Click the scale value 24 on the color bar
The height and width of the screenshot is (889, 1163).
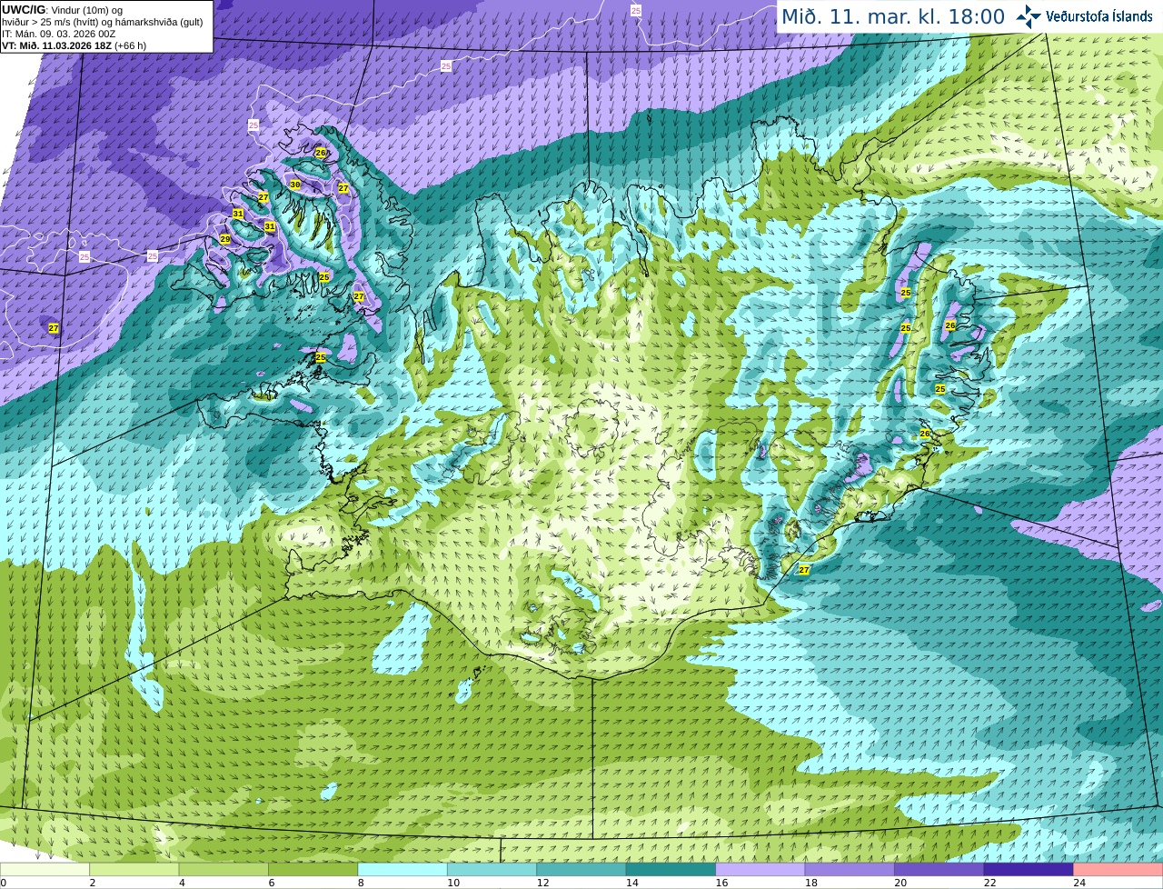1079,883
